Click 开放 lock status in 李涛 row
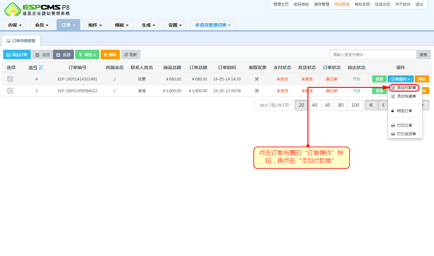Image resolution: width=434 pixels, height=256 pixels. tap(357, 91)
